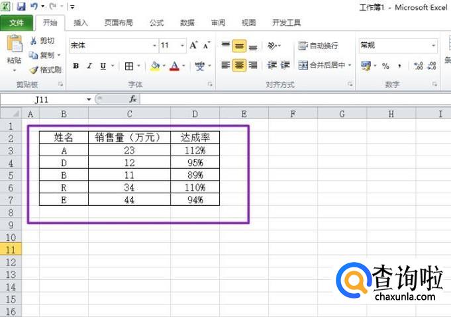Open the Fill Color dropdown arrow
The height and width of the screenshot is (317, 451).
pyautogui.click(x=164, y=66)
